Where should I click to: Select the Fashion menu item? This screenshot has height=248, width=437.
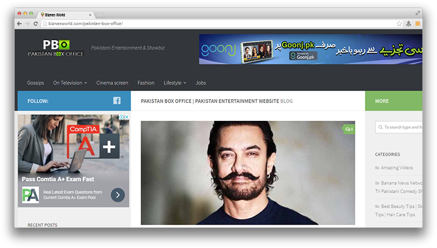click(146, 83)
